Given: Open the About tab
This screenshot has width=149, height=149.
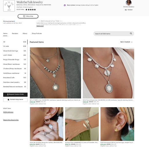Looking at the screenshot, I should 25,33.
